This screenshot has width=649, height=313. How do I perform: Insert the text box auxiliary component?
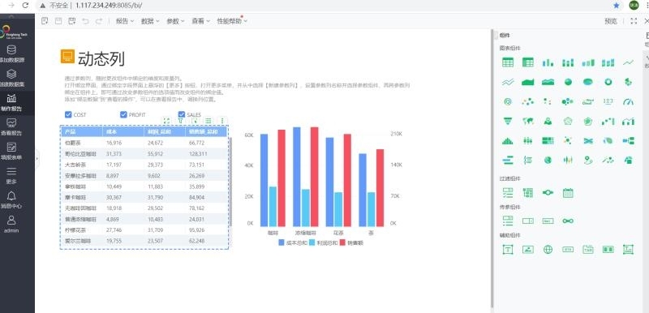coord(508,249)
